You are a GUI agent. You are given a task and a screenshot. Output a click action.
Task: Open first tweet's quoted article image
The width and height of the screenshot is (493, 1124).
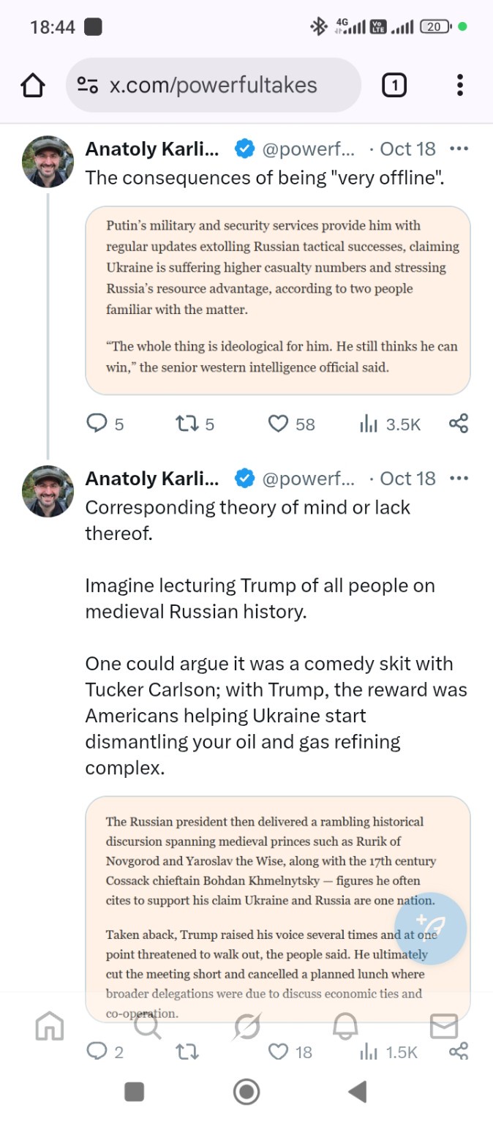pyautogui.click(x=277, y=300)
